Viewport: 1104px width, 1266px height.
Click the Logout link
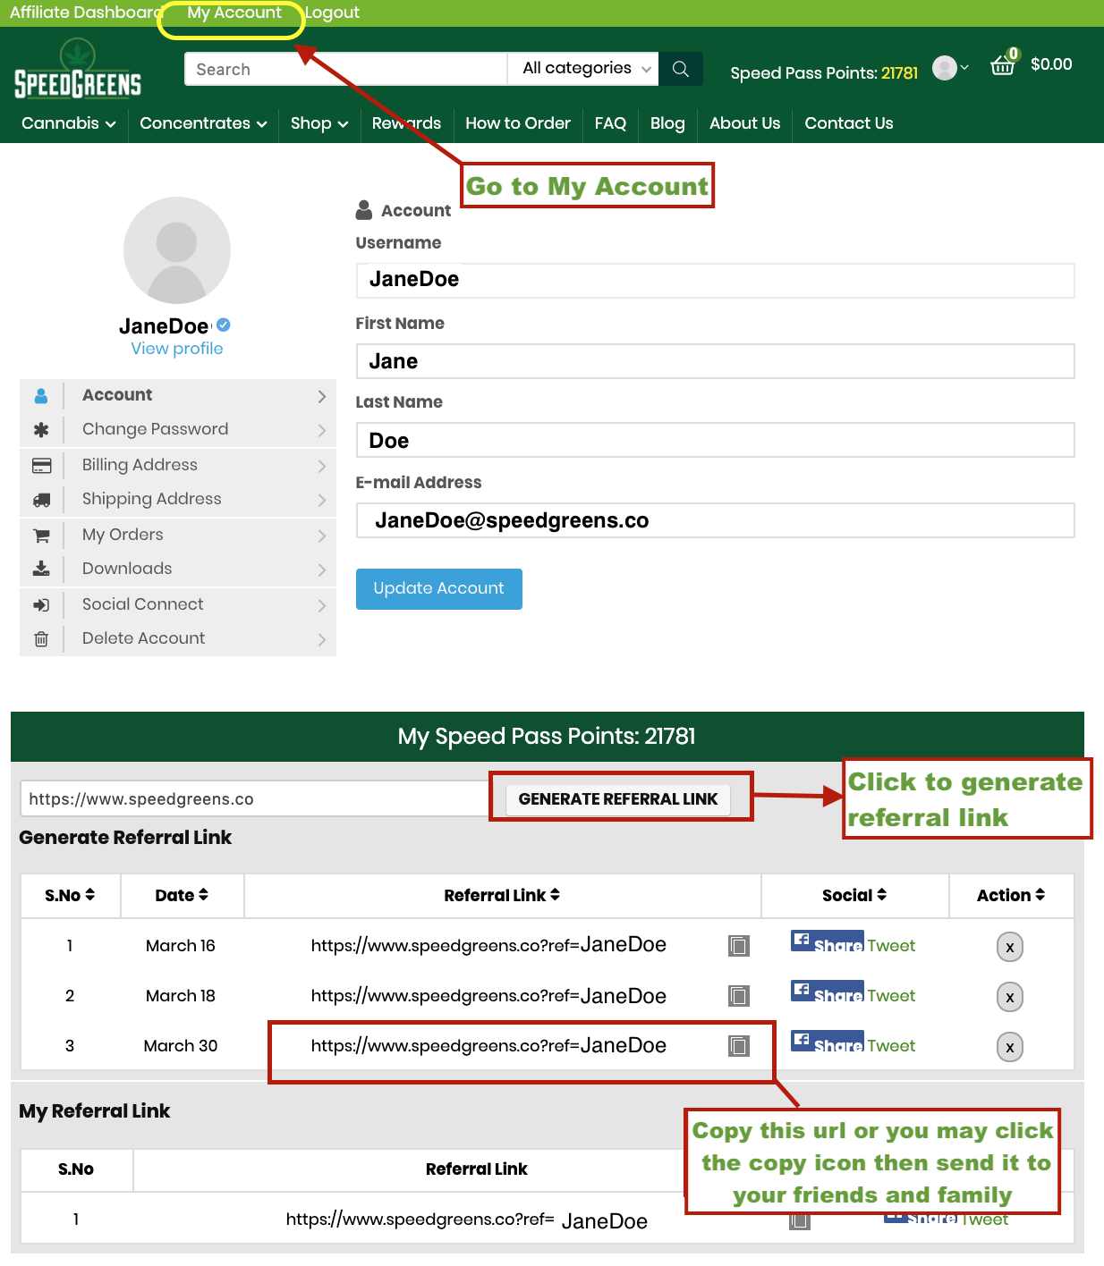pos(332,13)
